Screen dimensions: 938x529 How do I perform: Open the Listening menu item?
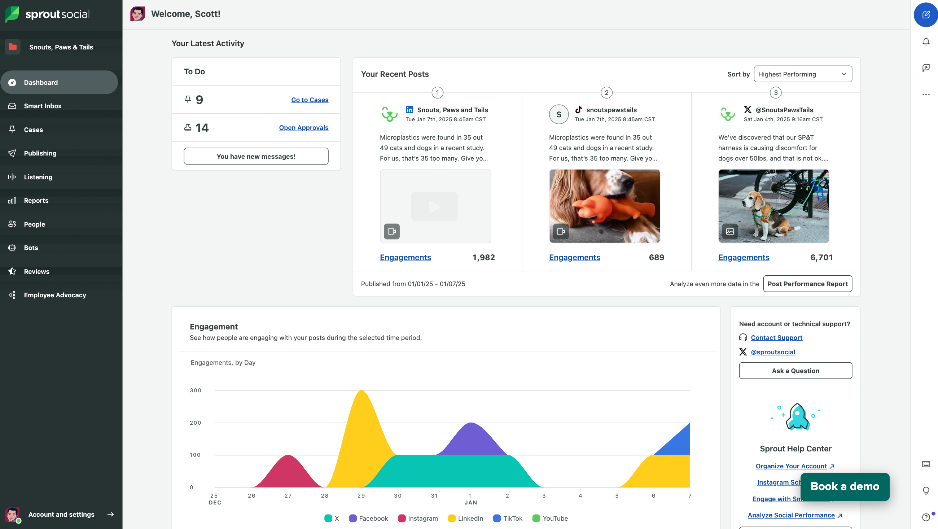[x=59, y=177]
